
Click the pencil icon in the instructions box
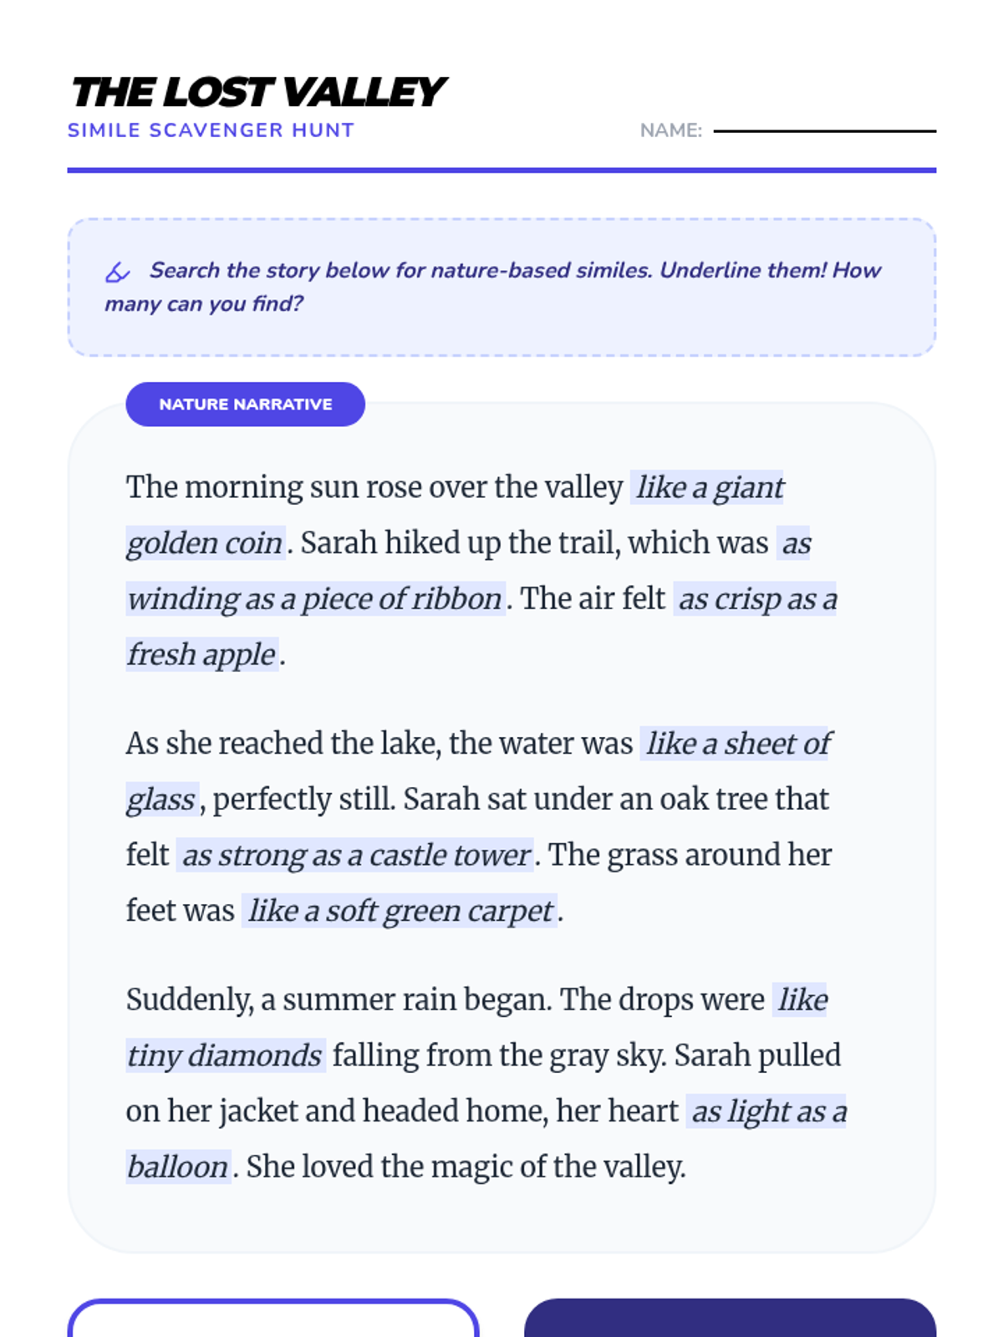click(x=117, y=272)
